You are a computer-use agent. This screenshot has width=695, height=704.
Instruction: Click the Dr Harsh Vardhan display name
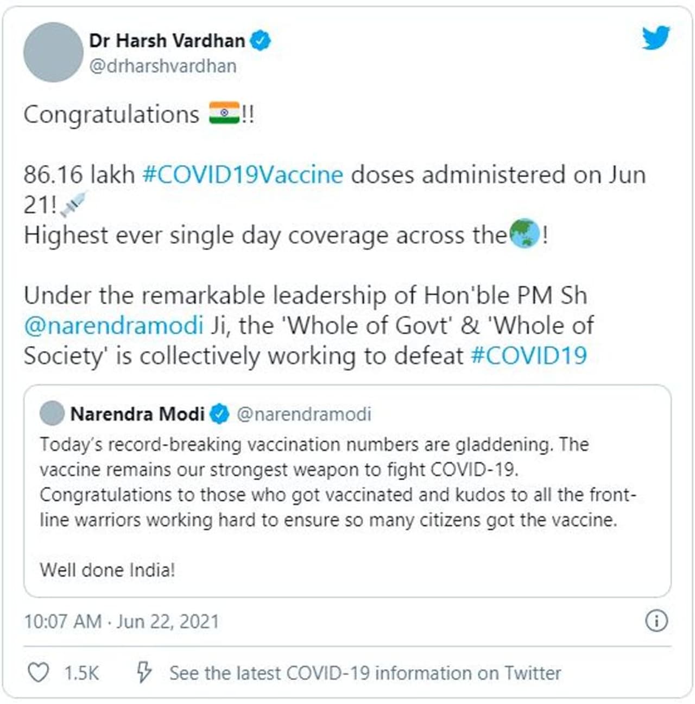point(167,41)
